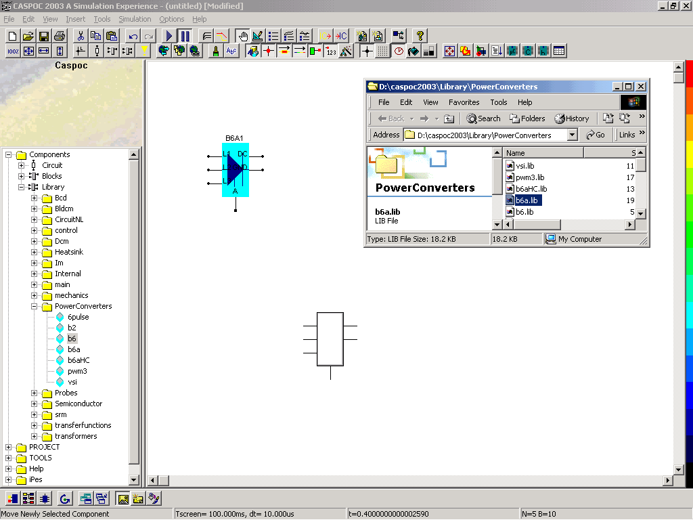
Task: Open Favorites menu in Explorer window
Action: (464, 102)
